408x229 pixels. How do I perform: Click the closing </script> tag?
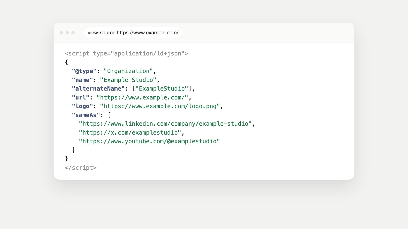[81, 168]
